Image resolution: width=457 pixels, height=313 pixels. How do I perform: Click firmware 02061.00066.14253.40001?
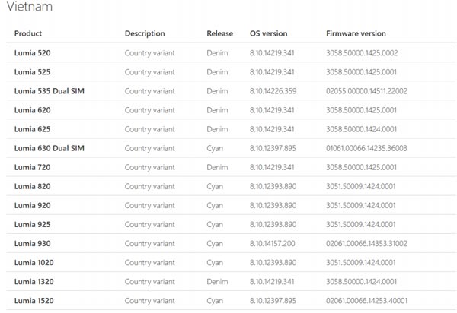pos(366,301)
